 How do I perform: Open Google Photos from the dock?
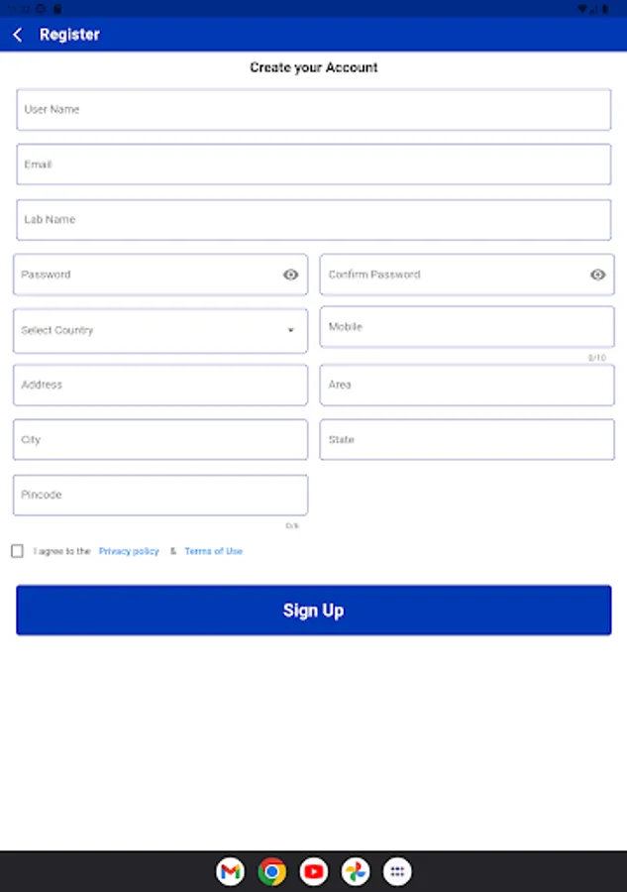[x=355, y=871]
